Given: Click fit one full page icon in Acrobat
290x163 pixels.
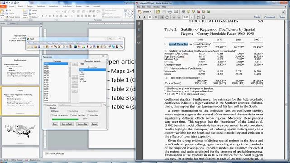Looking at the screenshot, I should click(x=203, y=17).
